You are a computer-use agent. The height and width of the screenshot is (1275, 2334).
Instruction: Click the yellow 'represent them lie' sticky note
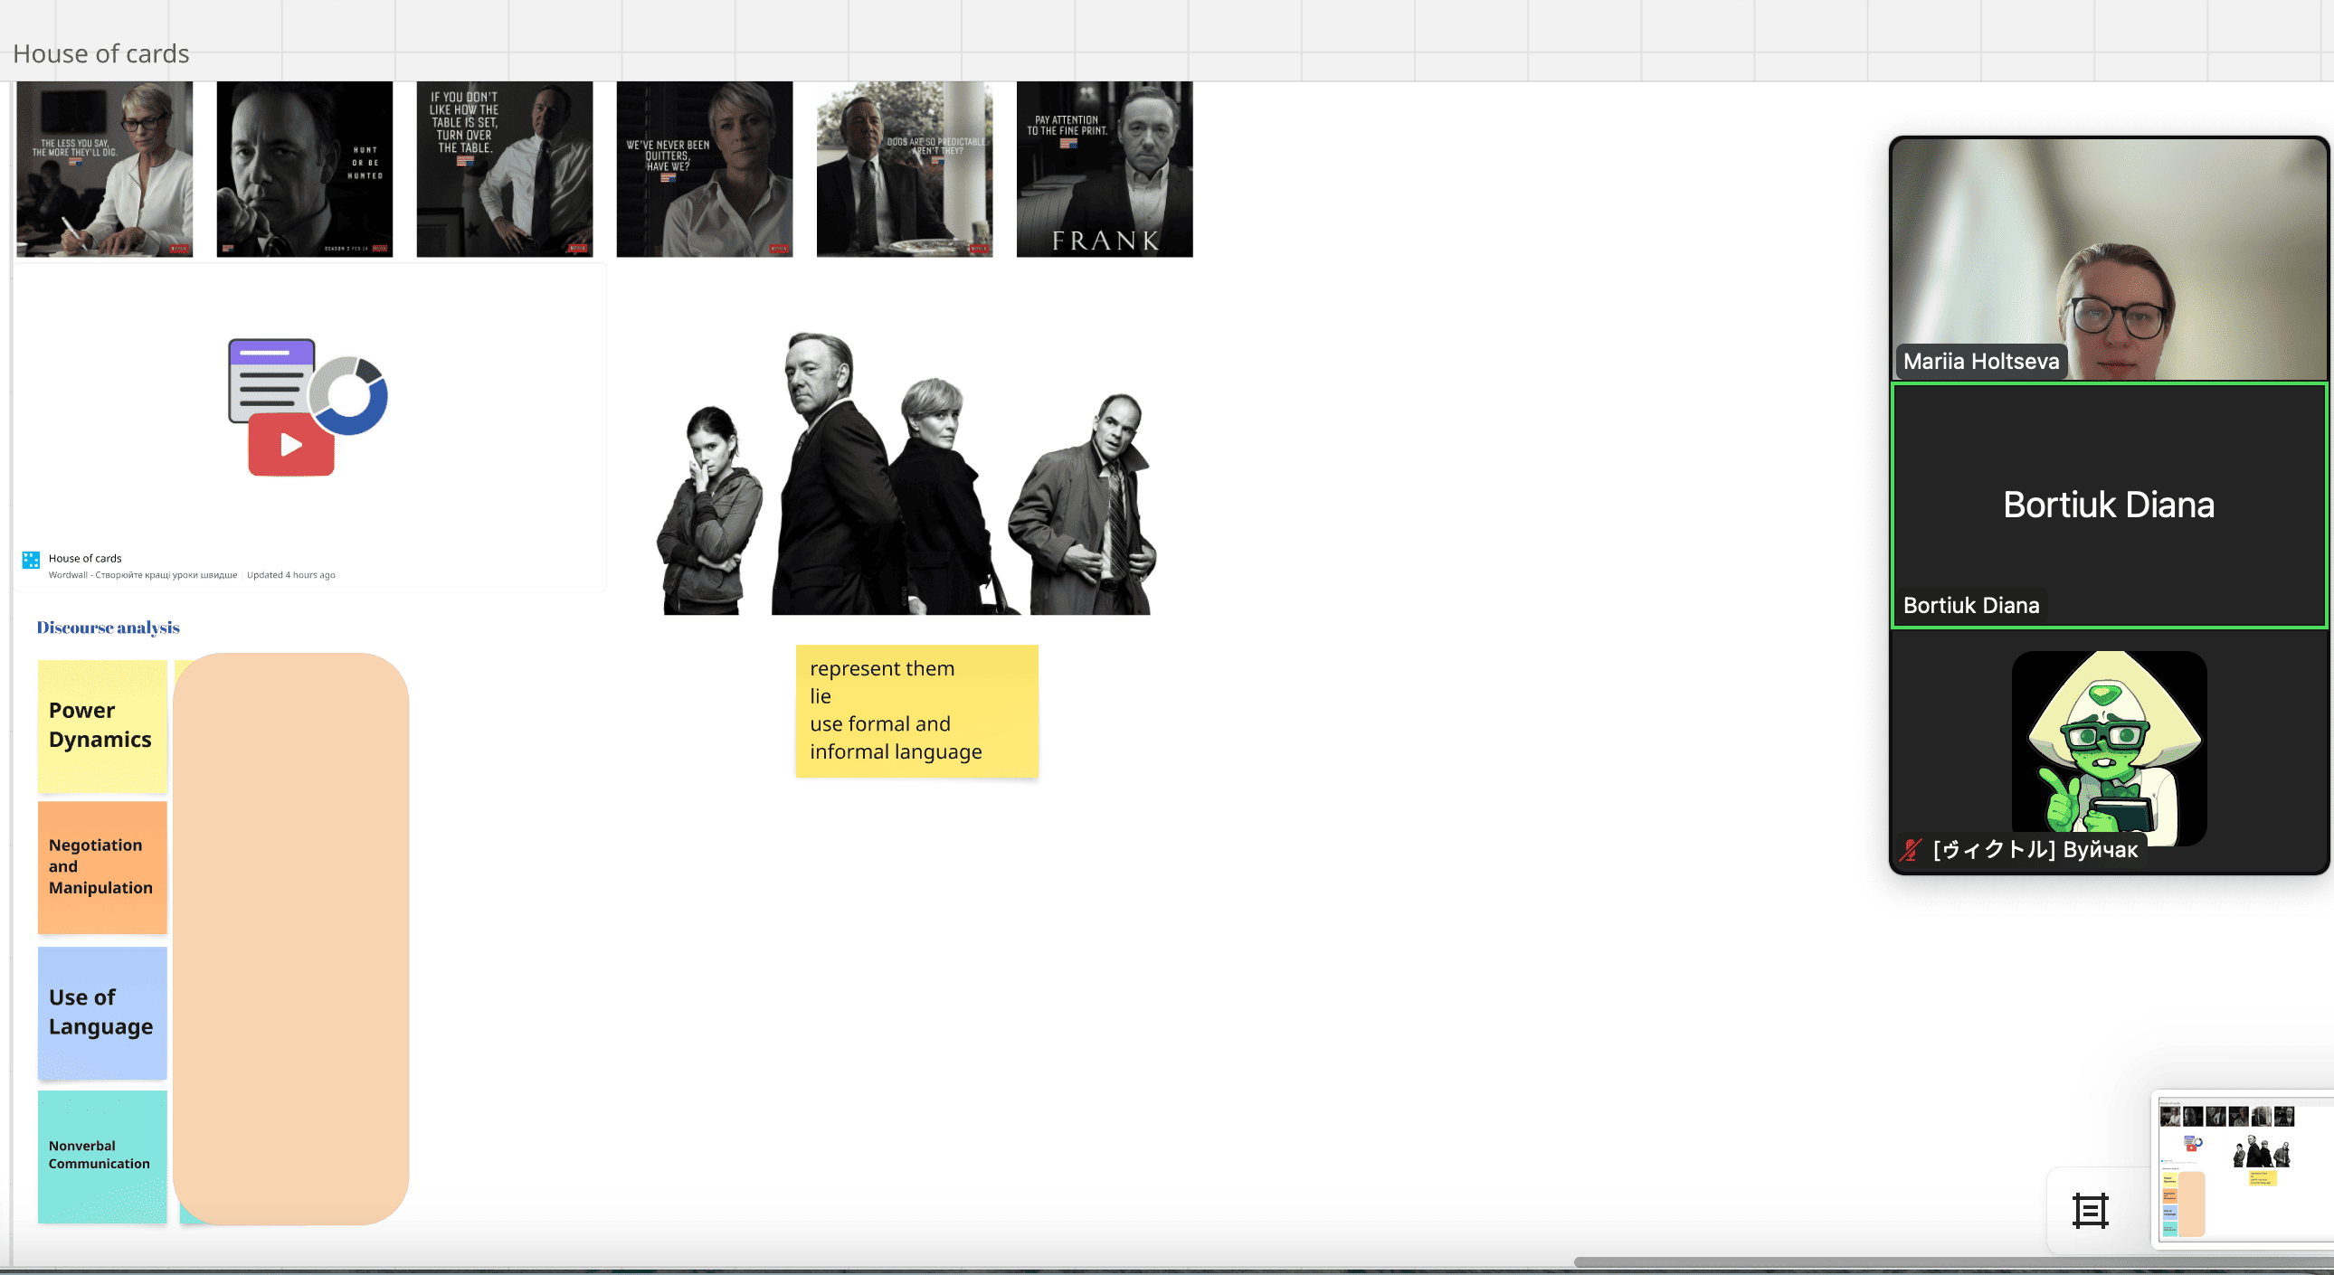916,710
